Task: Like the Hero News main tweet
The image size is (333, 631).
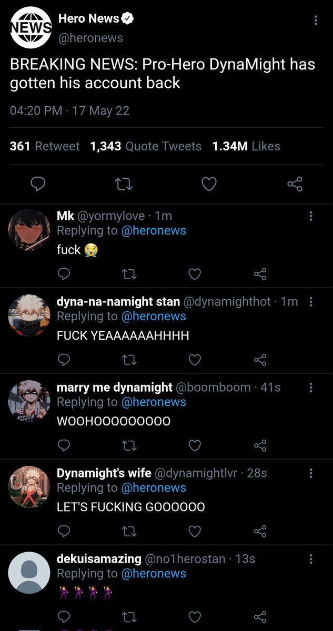Action: (209, 184)
